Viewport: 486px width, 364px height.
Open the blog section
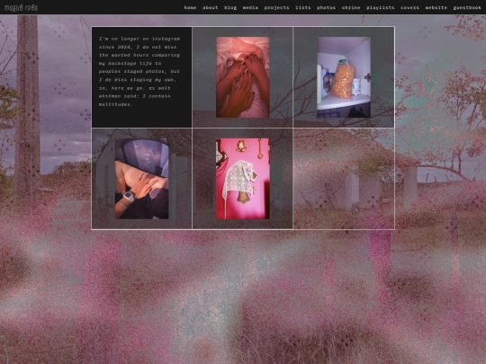coord(230,7)
